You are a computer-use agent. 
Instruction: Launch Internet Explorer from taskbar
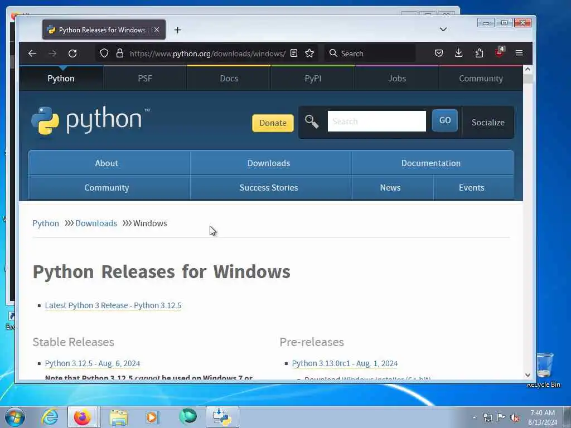pos(50,417)
